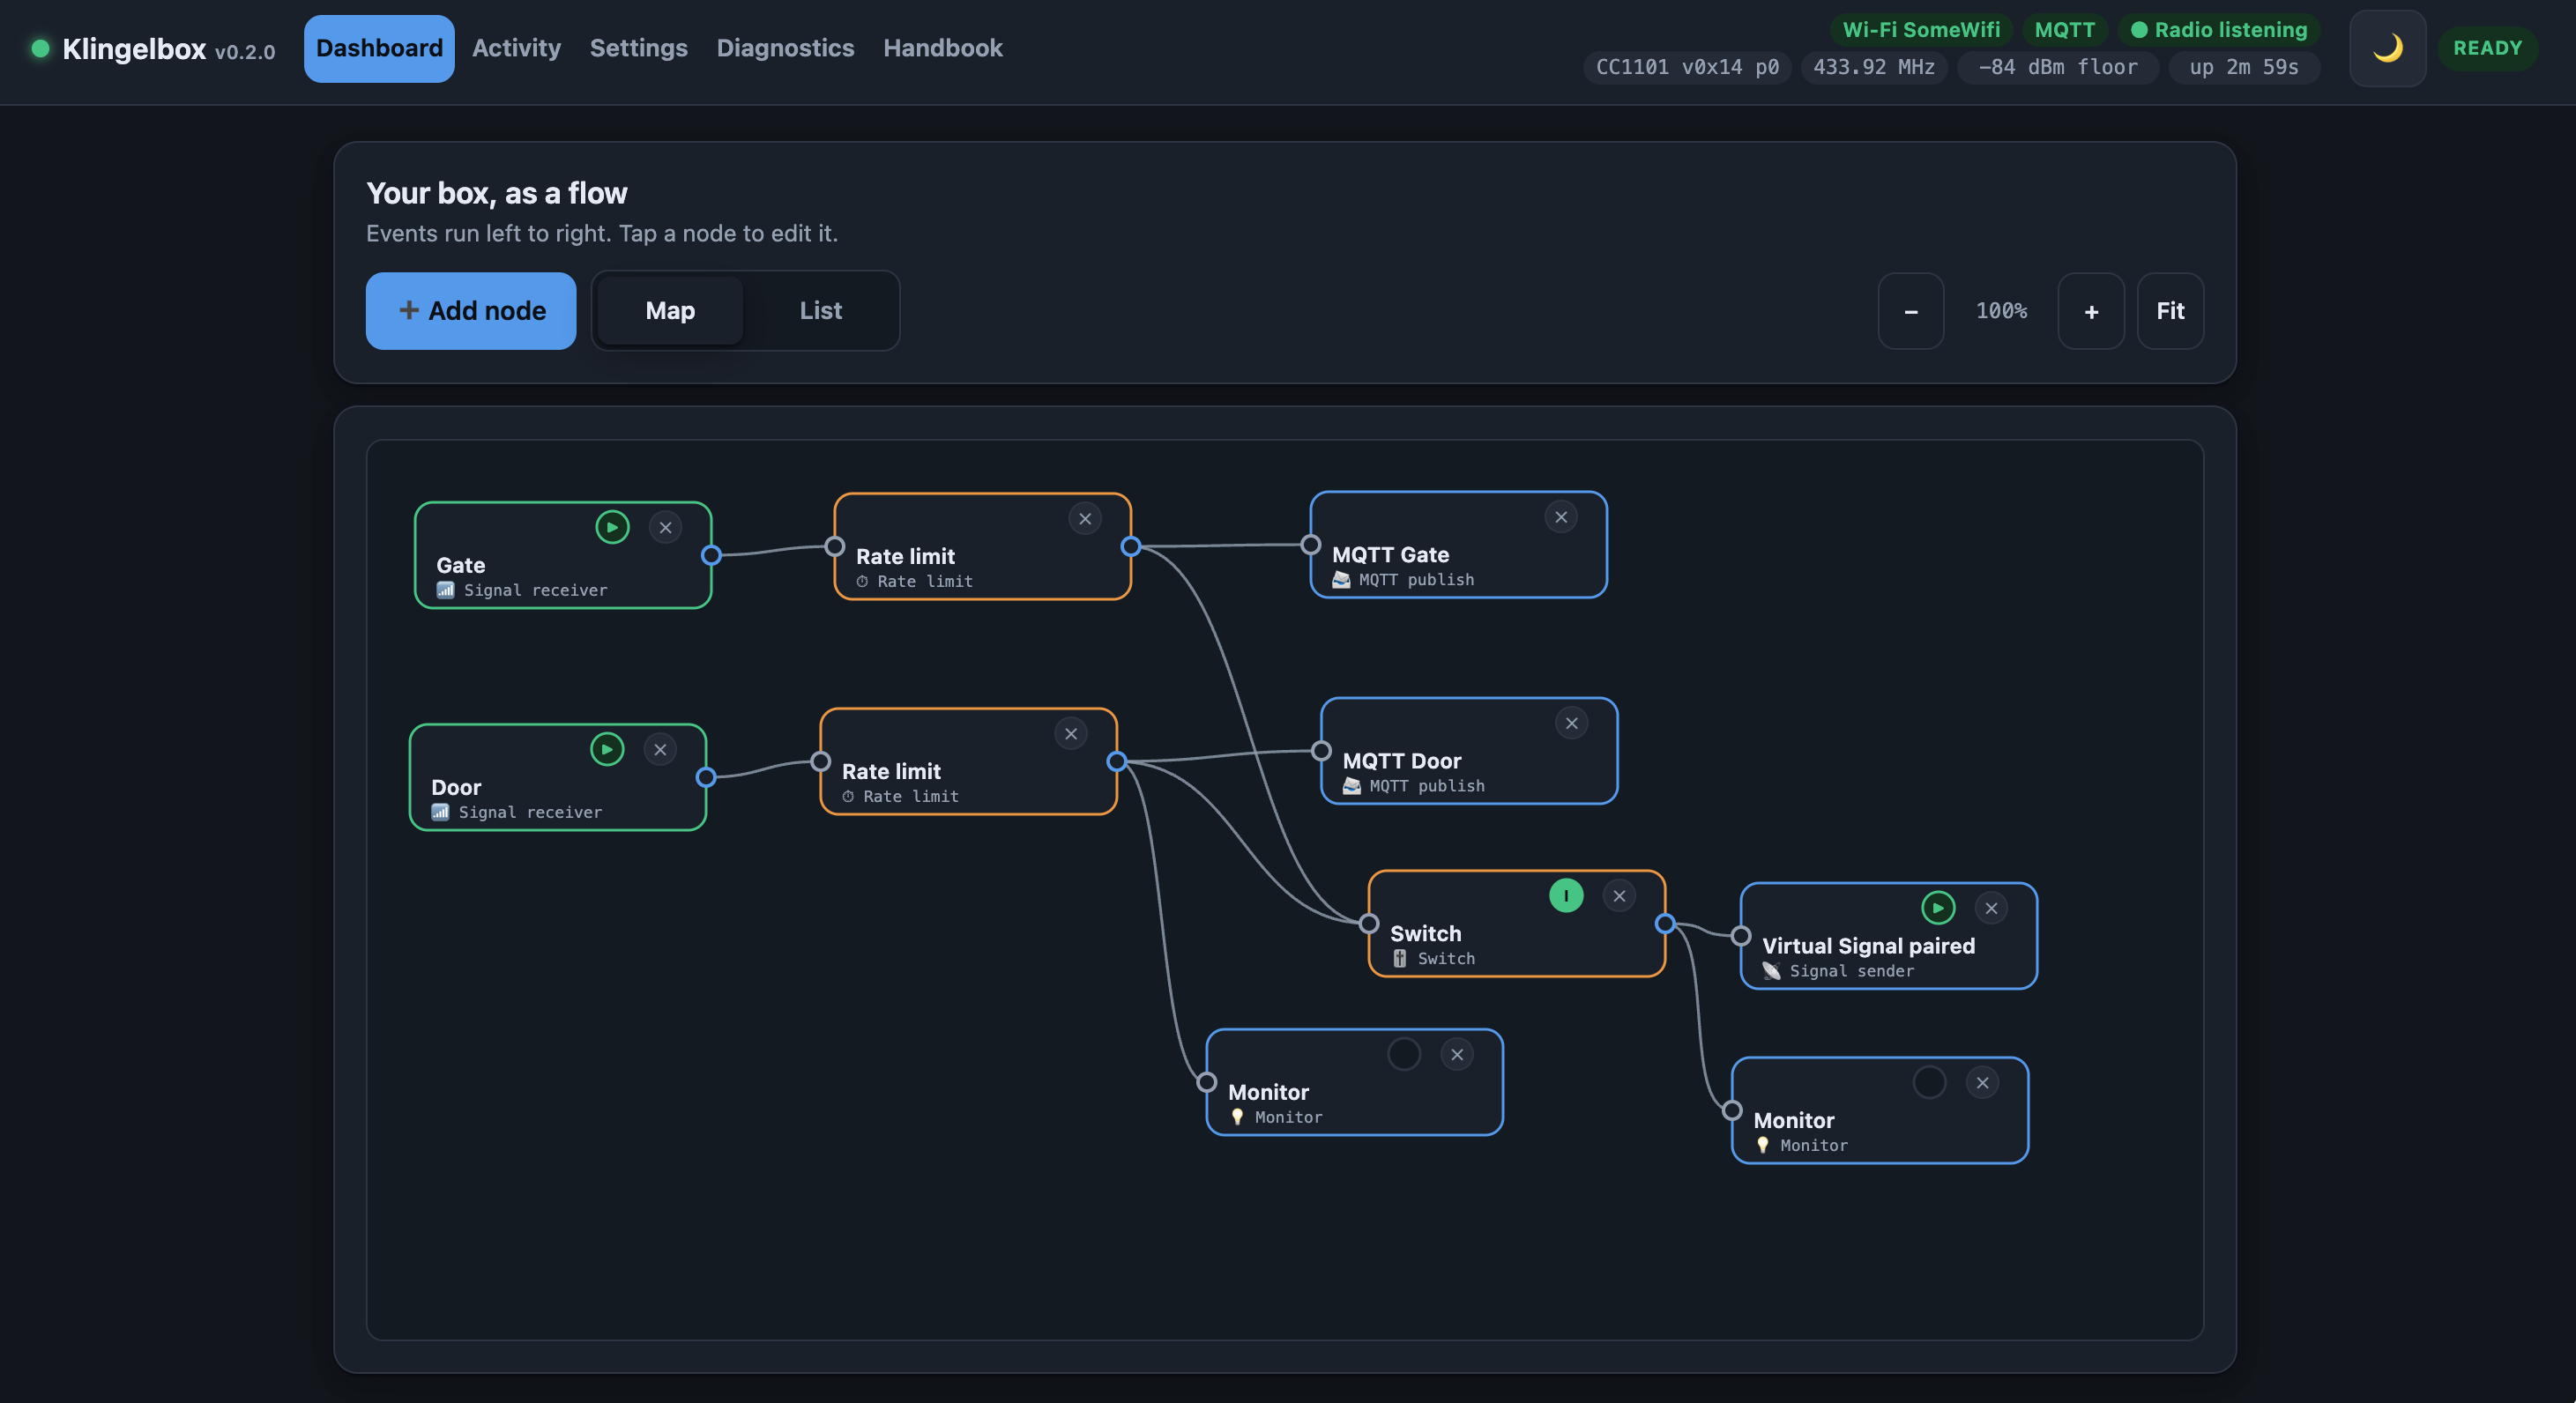The image size is (2576, 1403).
Task: Remove the Rate limit node connected to Door
Action: [1071, 733]
